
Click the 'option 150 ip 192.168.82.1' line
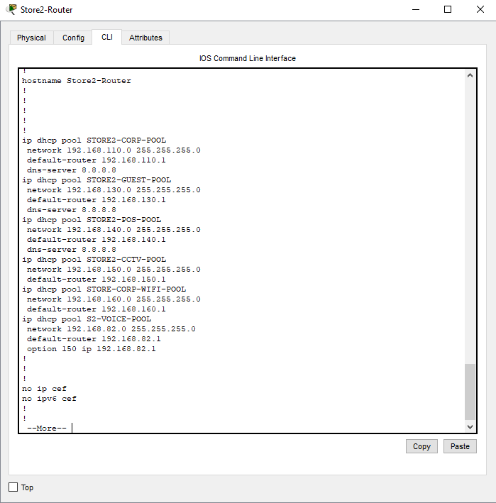pos(91,349)
